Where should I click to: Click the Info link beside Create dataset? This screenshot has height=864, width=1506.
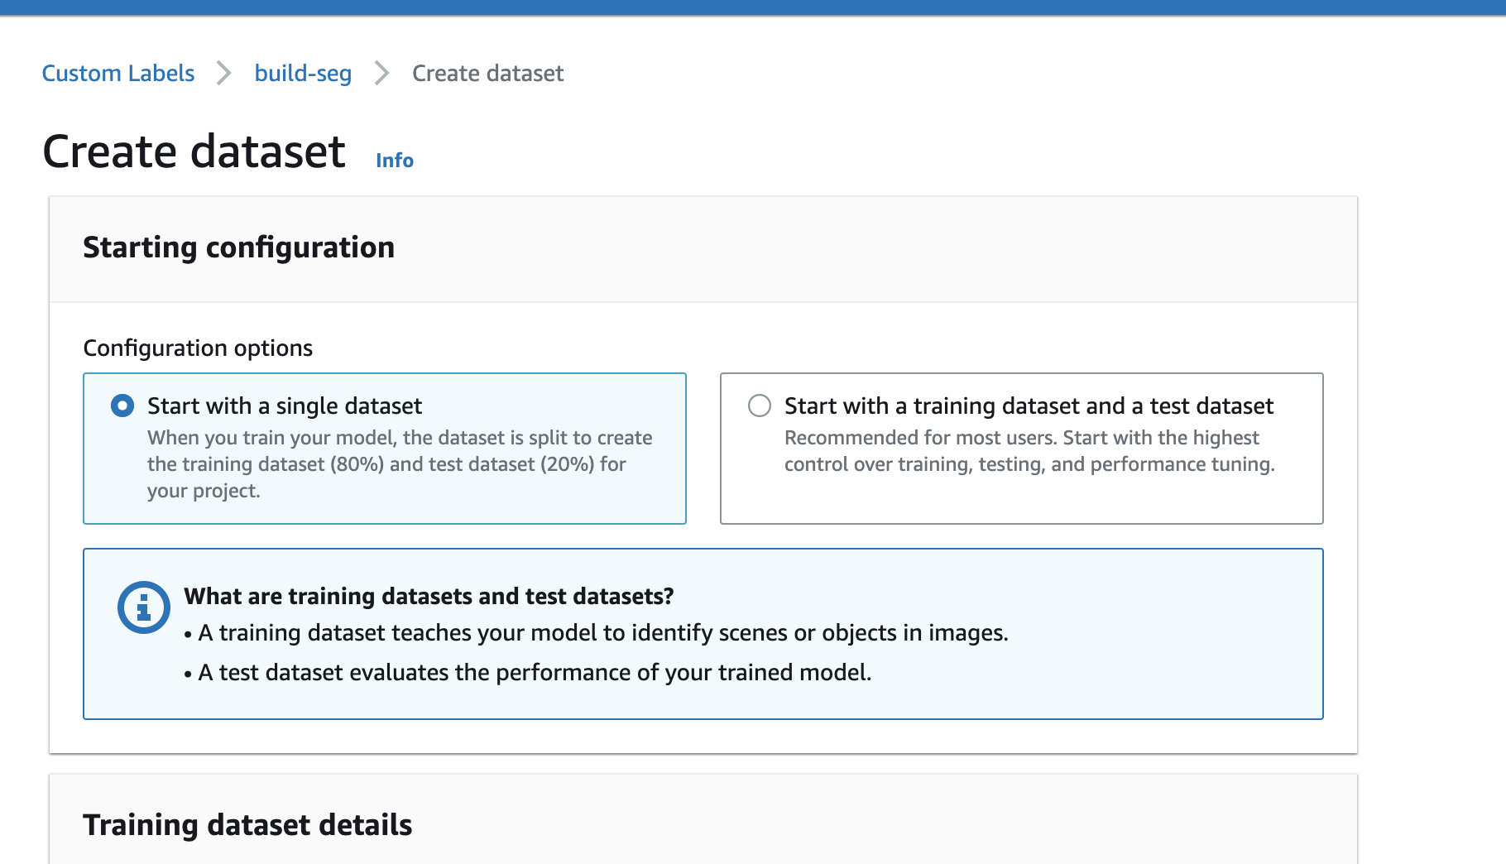click(x=394, y=161)
